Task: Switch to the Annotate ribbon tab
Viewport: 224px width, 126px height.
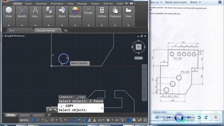Action: (41, 3)
